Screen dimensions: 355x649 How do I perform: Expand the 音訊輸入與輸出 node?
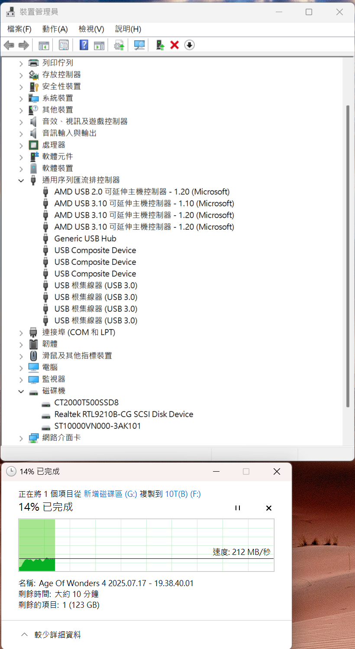pos(21,134)
